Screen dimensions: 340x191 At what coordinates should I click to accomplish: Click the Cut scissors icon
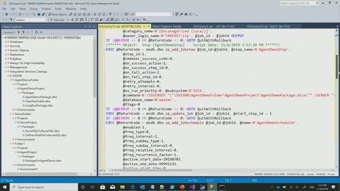(x=95, y=14)
